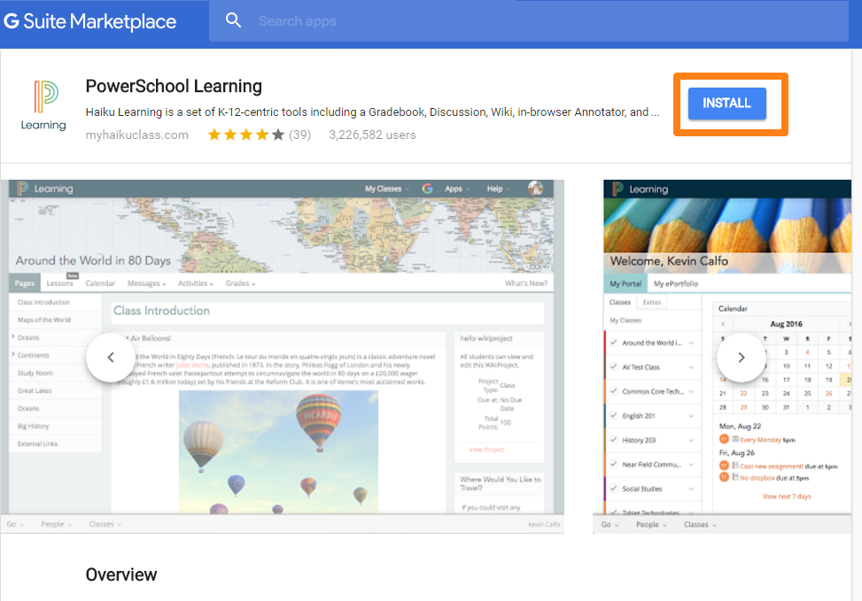Open the (39) reviews count
862x601 pixels.
pyautogui.click(x=300, y=135)
